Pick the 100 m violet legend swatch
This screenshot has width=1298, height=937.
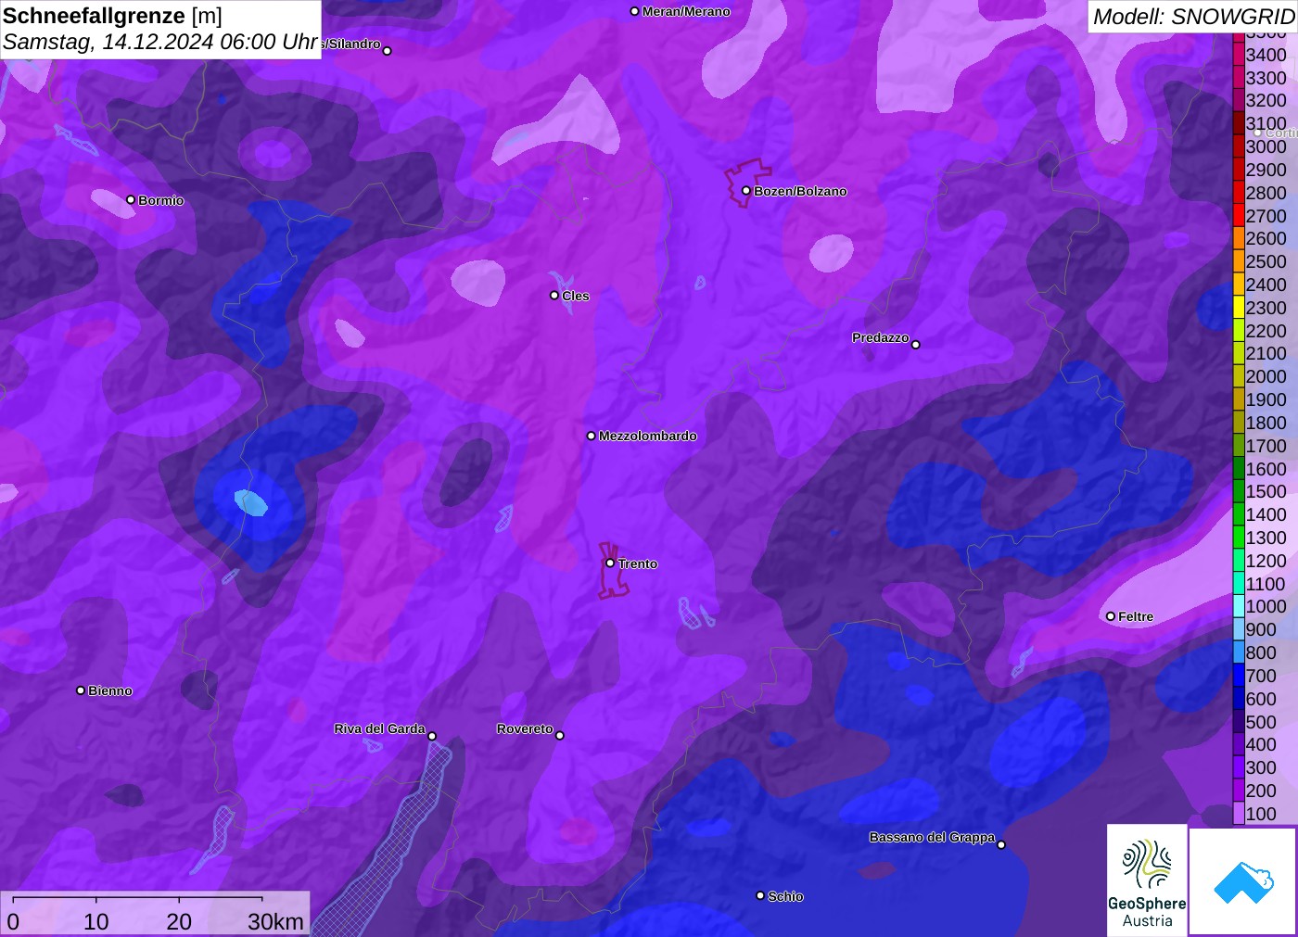(x=1238, y=814)
